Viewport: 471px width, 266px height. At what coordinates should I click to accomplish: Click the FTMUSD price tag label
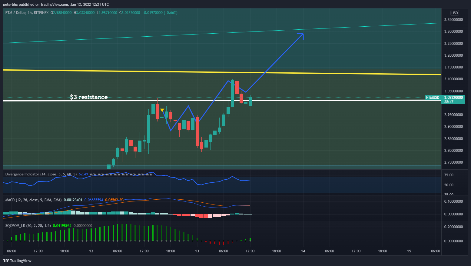[x=433, y=98]
